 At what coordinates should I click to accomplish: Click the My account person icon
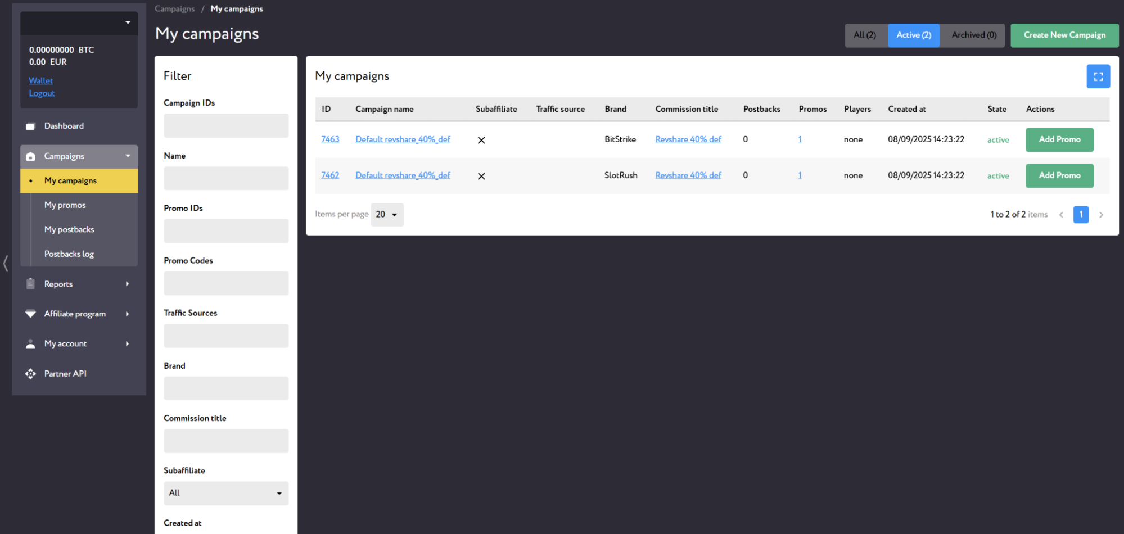click(30, 344)
